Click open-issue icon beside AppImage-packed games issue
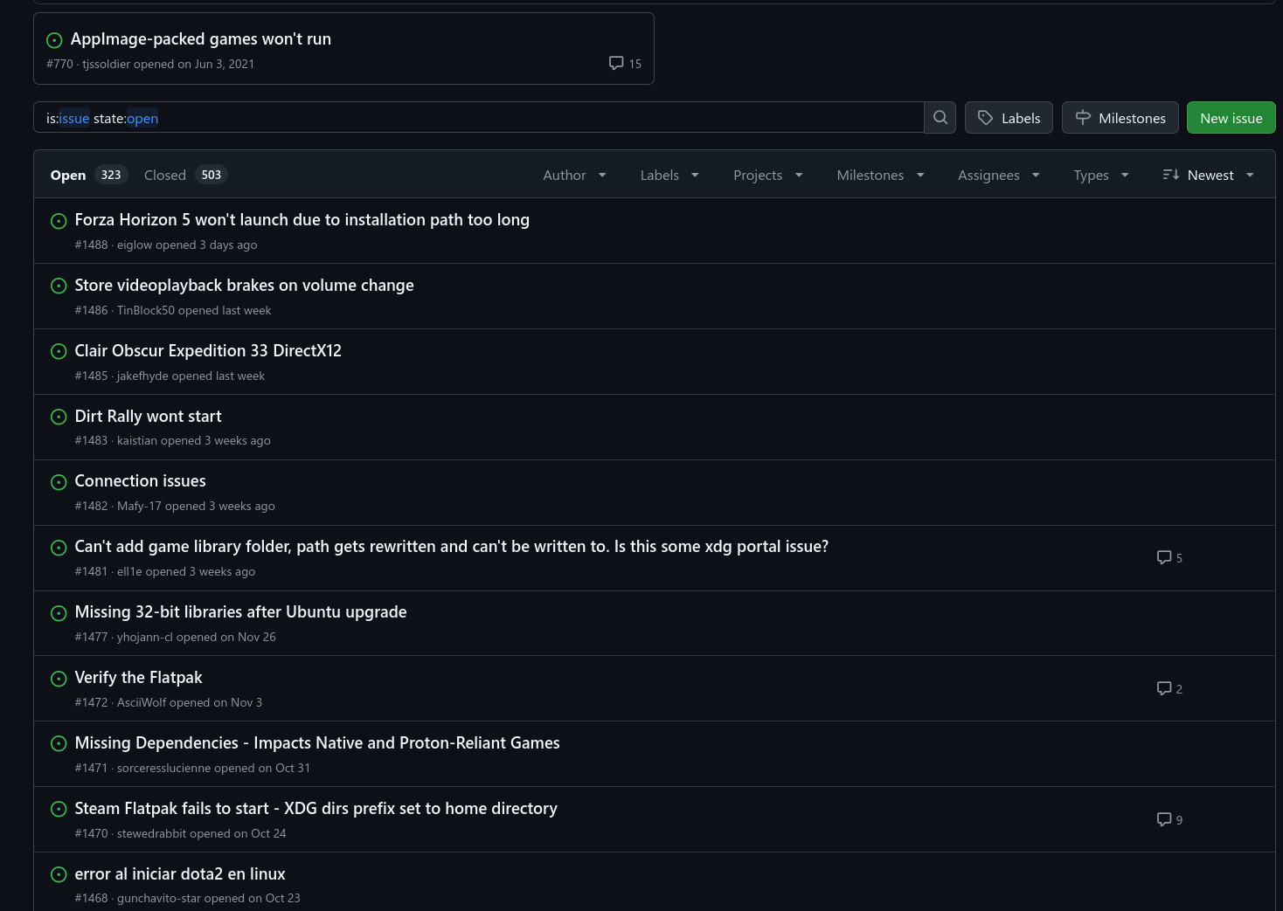The image size is (1283, 911). click(54, 40)
